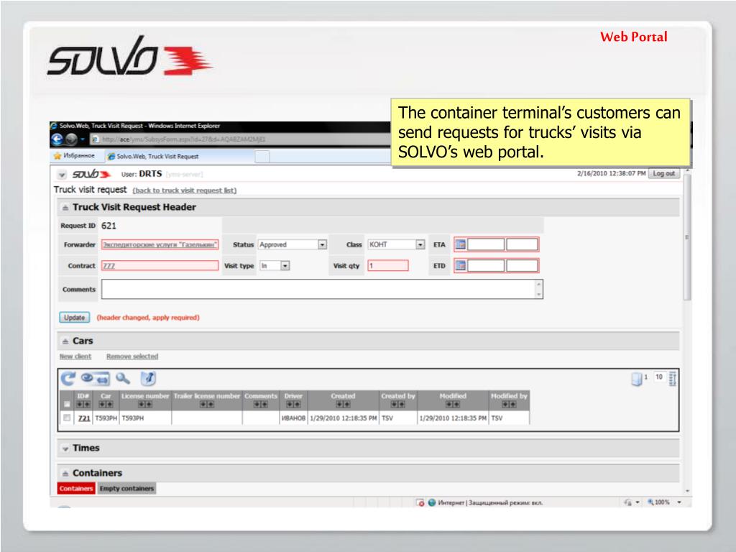736x552 pixels.
Task: Click the Request ID value 621
Action: click(x=109, y=226)
